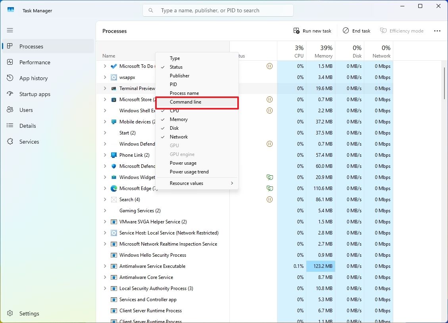Click the efficiency leaf icon on Windows Widgets
Screen dimensions: 448x323
[x=270, y=177]
